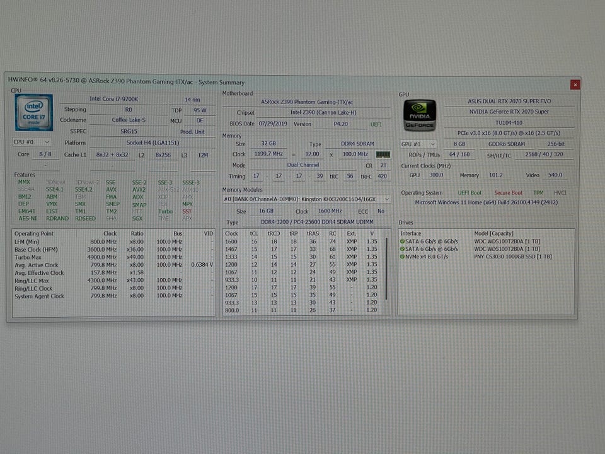The width and height of the screenshot is (605, 454).
Task: Click the RDSEED feature label
Action: 85,219
